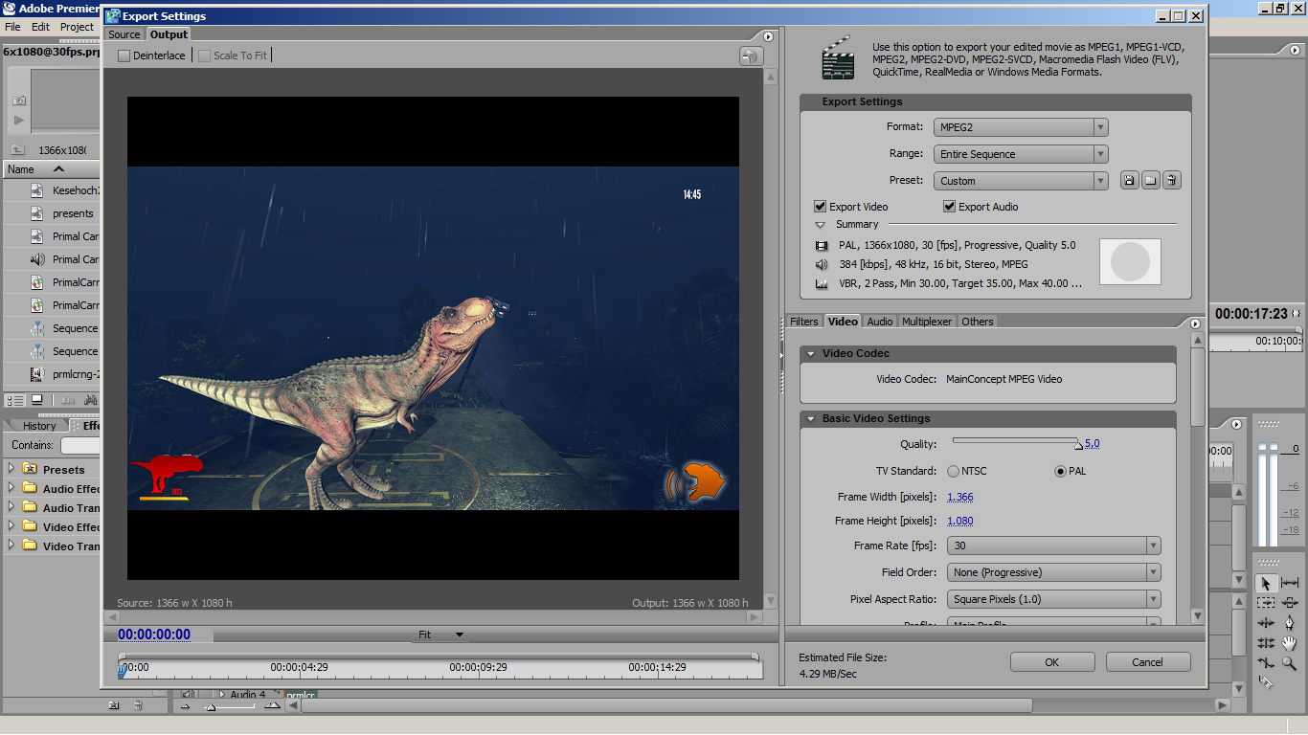Image resolution: width=1308 pixels, height=735 pixels.
Task: Select the NTSC TV standard radio button
Action: [x=954, y=472]
